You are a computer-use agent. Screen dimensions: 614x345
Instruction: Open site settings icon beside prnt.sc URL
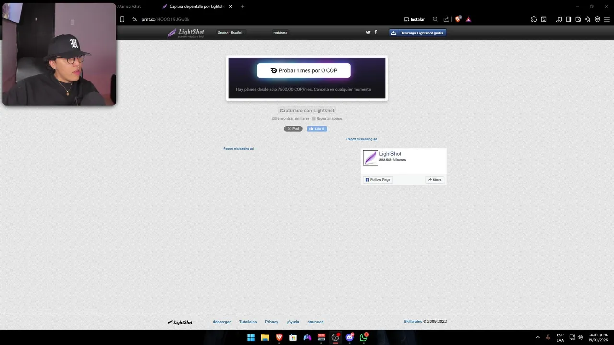(x=134, y=19)
